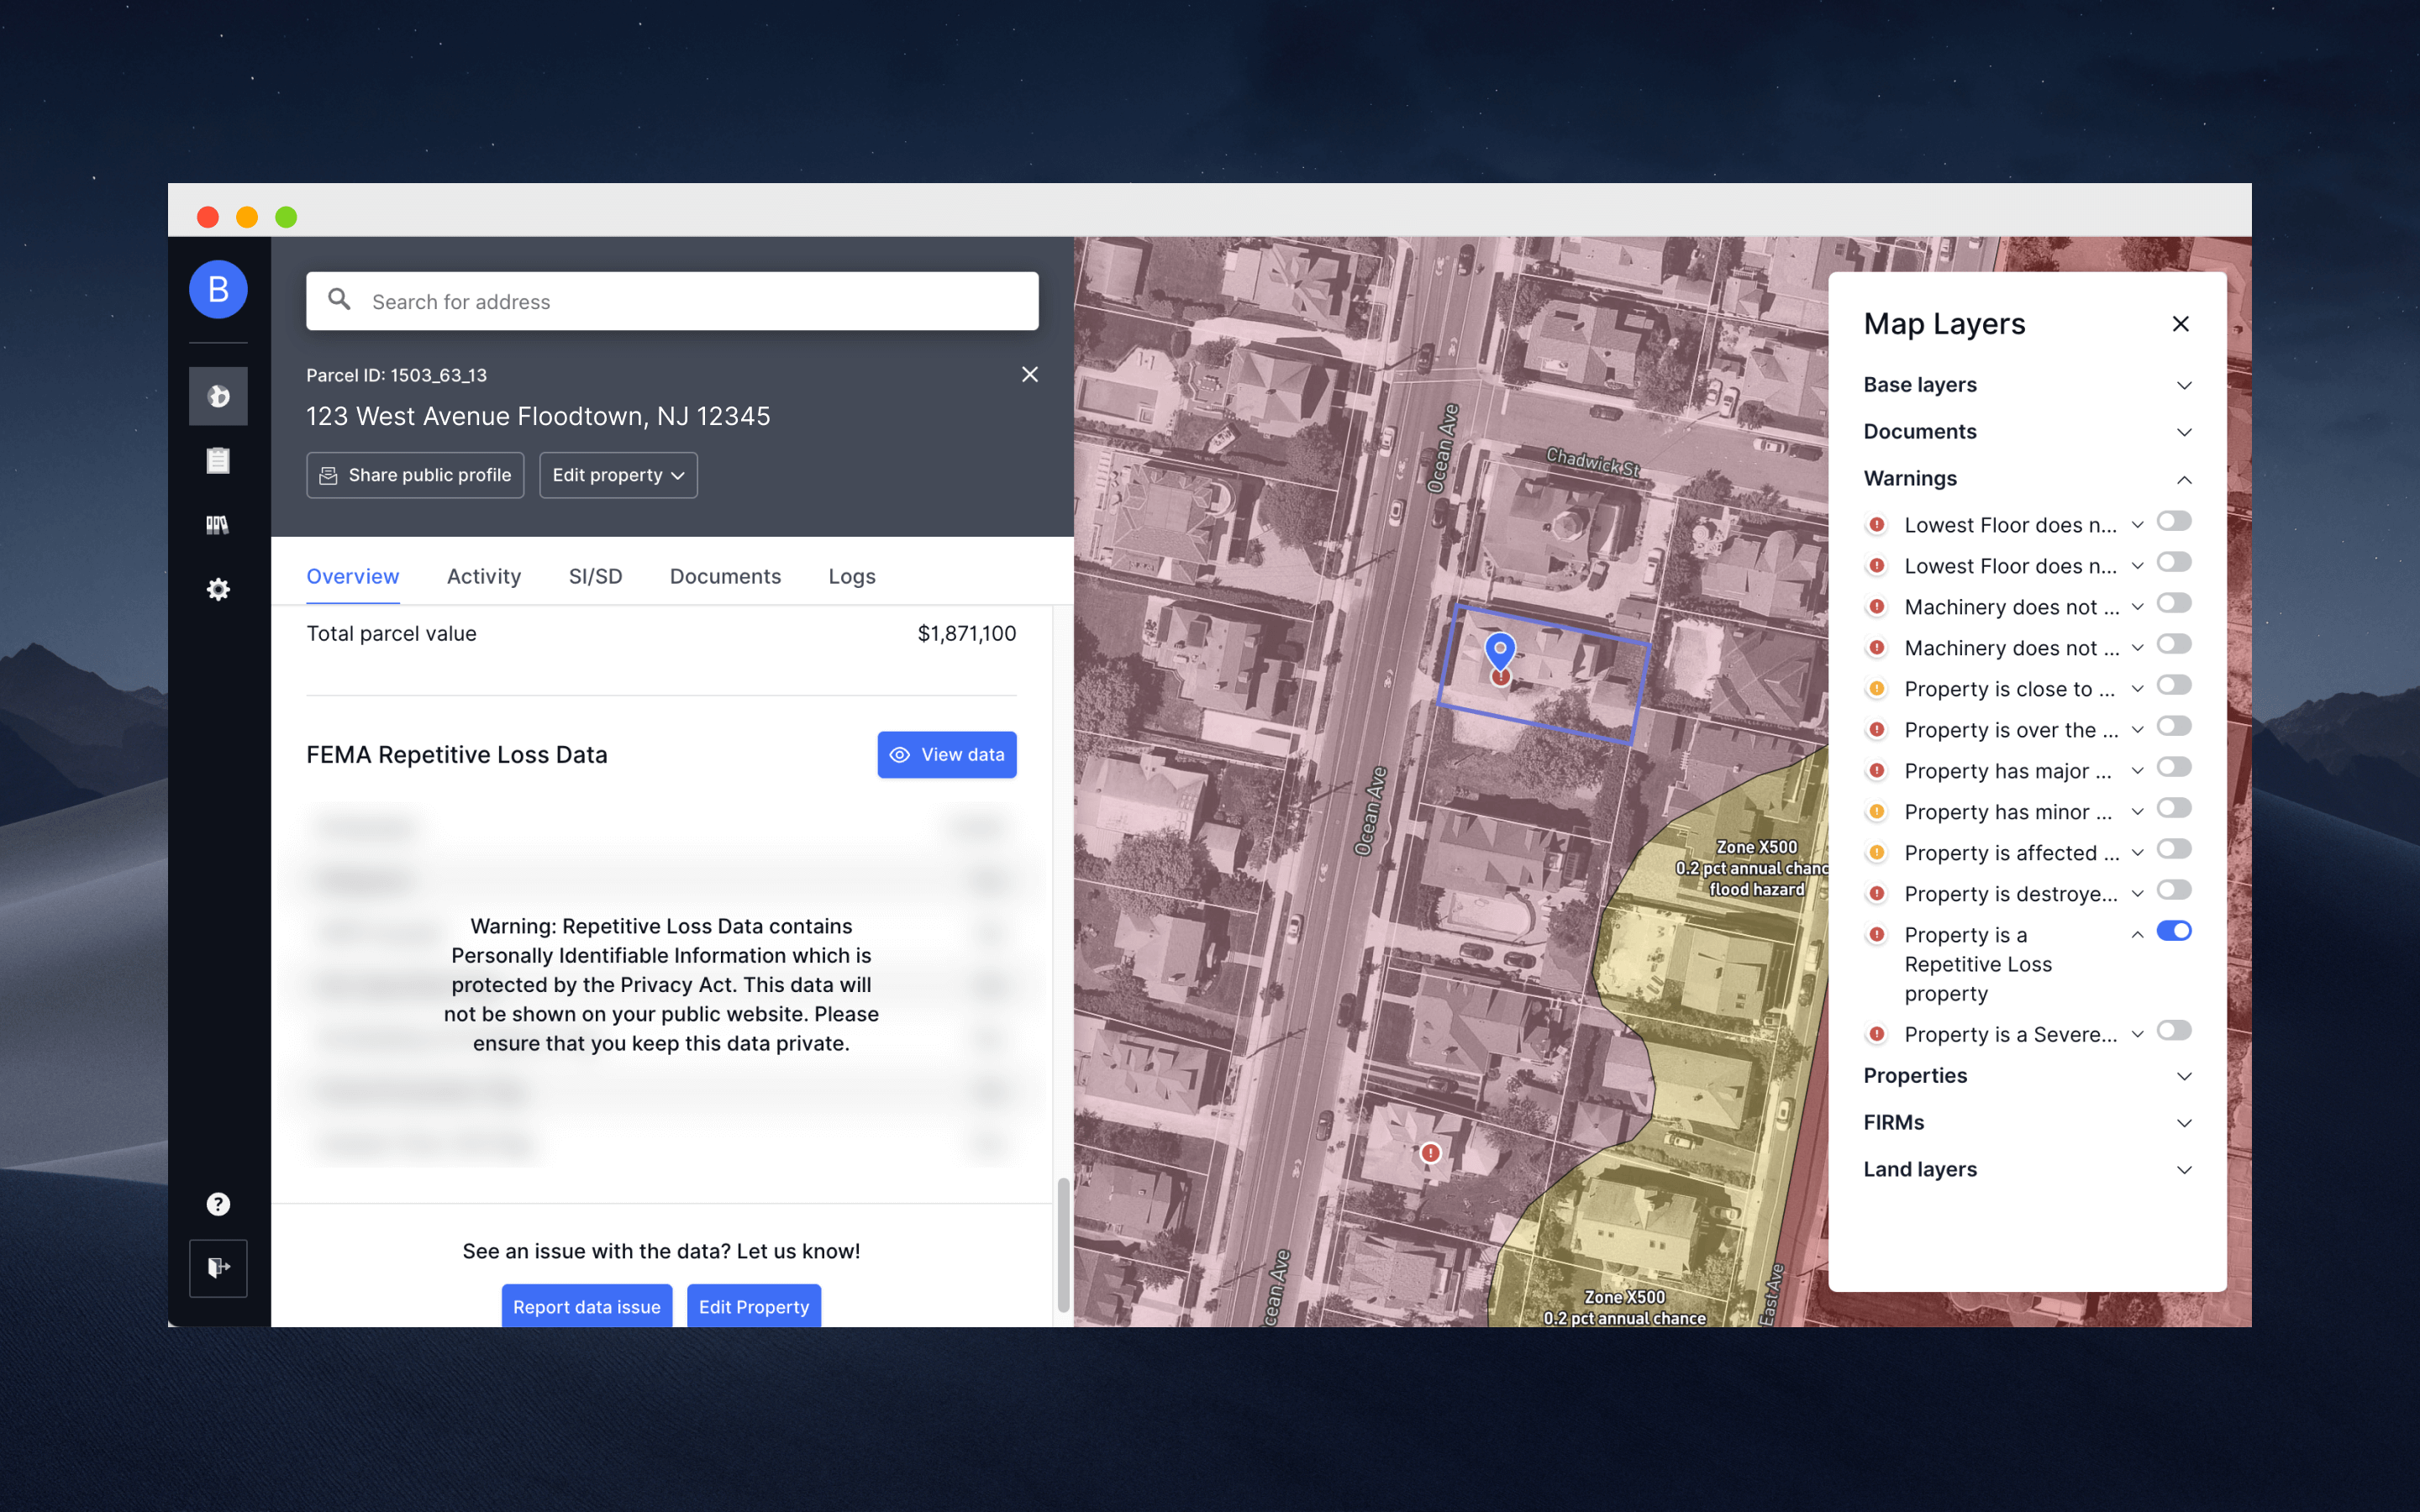
Task: Click the blue B avatar logo
Action: (218, 290)
